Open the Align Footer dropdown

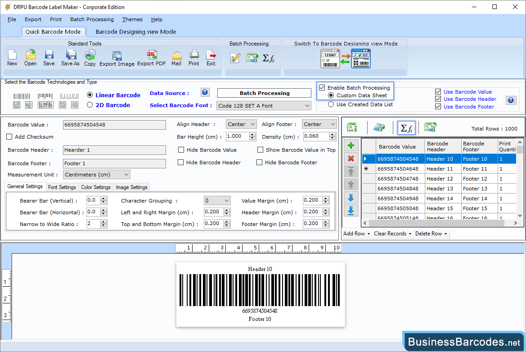pos(319,124)
